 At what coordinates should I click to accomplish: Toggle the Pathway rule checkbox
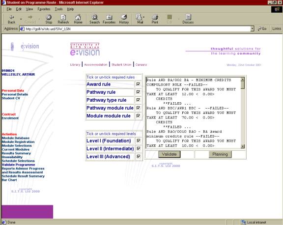point(138,92)
